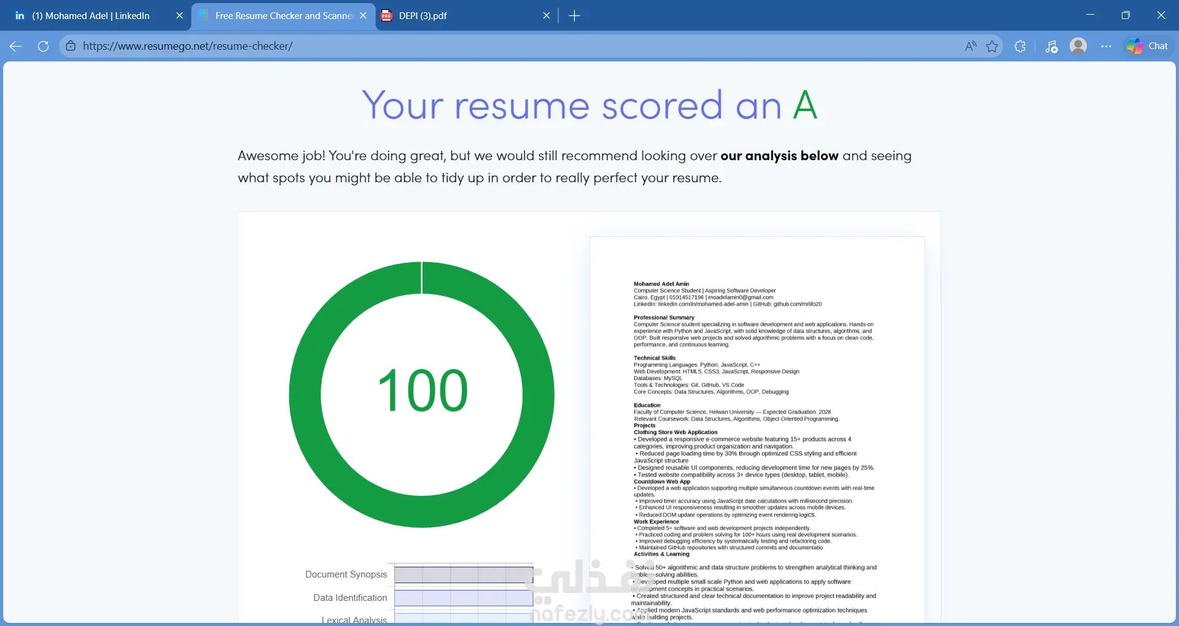Screen dimensions: 1179x626
Task: Open the browser toolbar music icon
Action: pyautogui.click(x=1051, y=46)
